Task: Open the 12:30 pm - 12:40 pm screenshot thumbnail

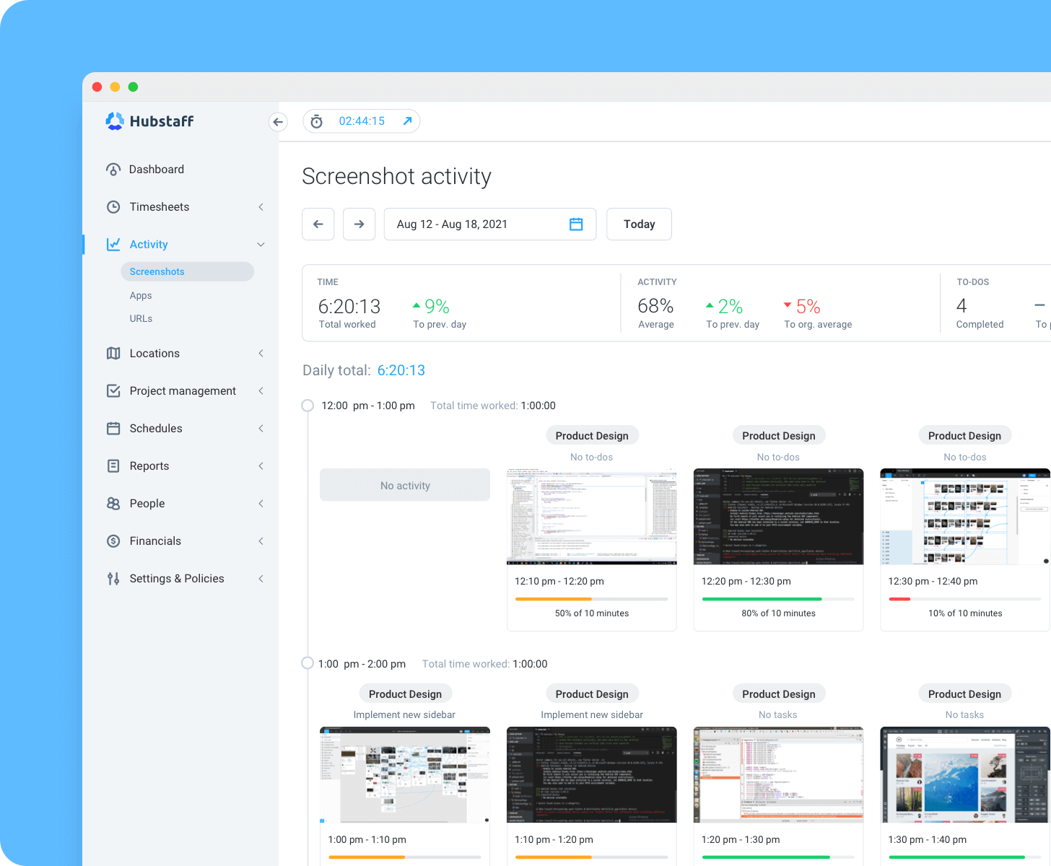Action: tap(965, 517)
